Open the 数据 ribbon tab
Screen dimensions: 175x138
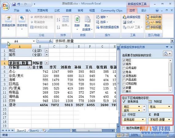pyautogui.click(x=69, y=10)
